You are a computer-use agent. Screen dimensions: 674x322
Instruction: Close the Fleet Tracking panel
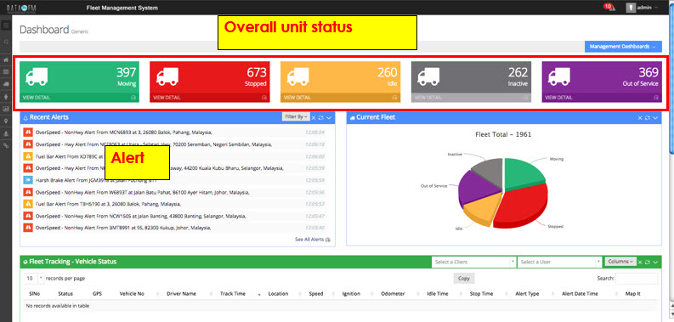click(x=640, y=262)
